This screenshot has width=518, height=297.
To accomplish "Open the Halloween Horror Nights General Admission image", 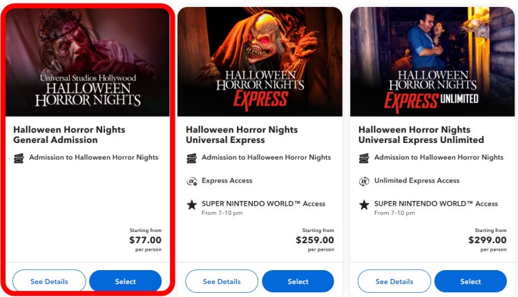I will click(88, 62).
